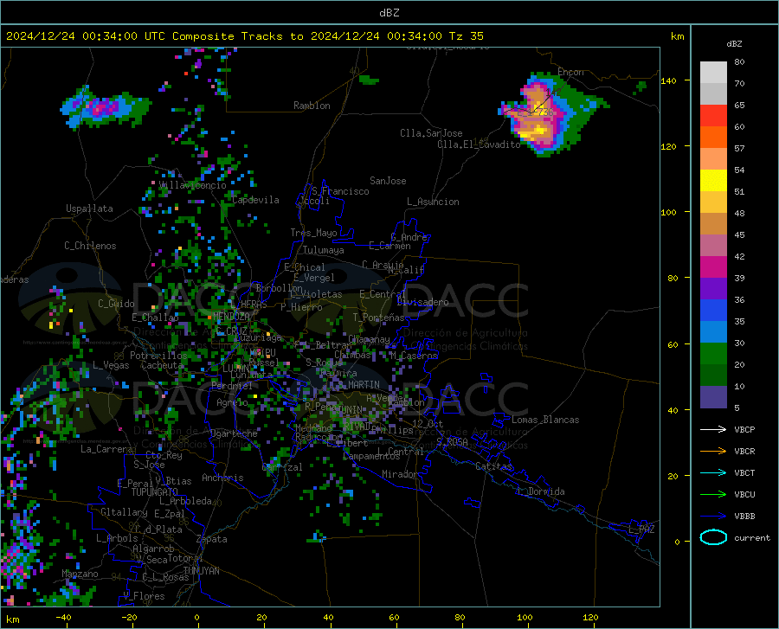Click the Capdevila place label
This screenshot has width=779, height=629.
[x=255, y=200]
